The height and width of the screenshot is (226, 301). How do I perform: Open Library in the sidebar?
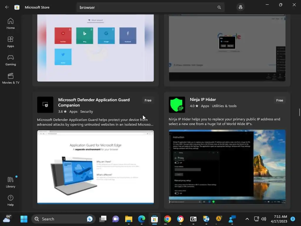(11, 182)
